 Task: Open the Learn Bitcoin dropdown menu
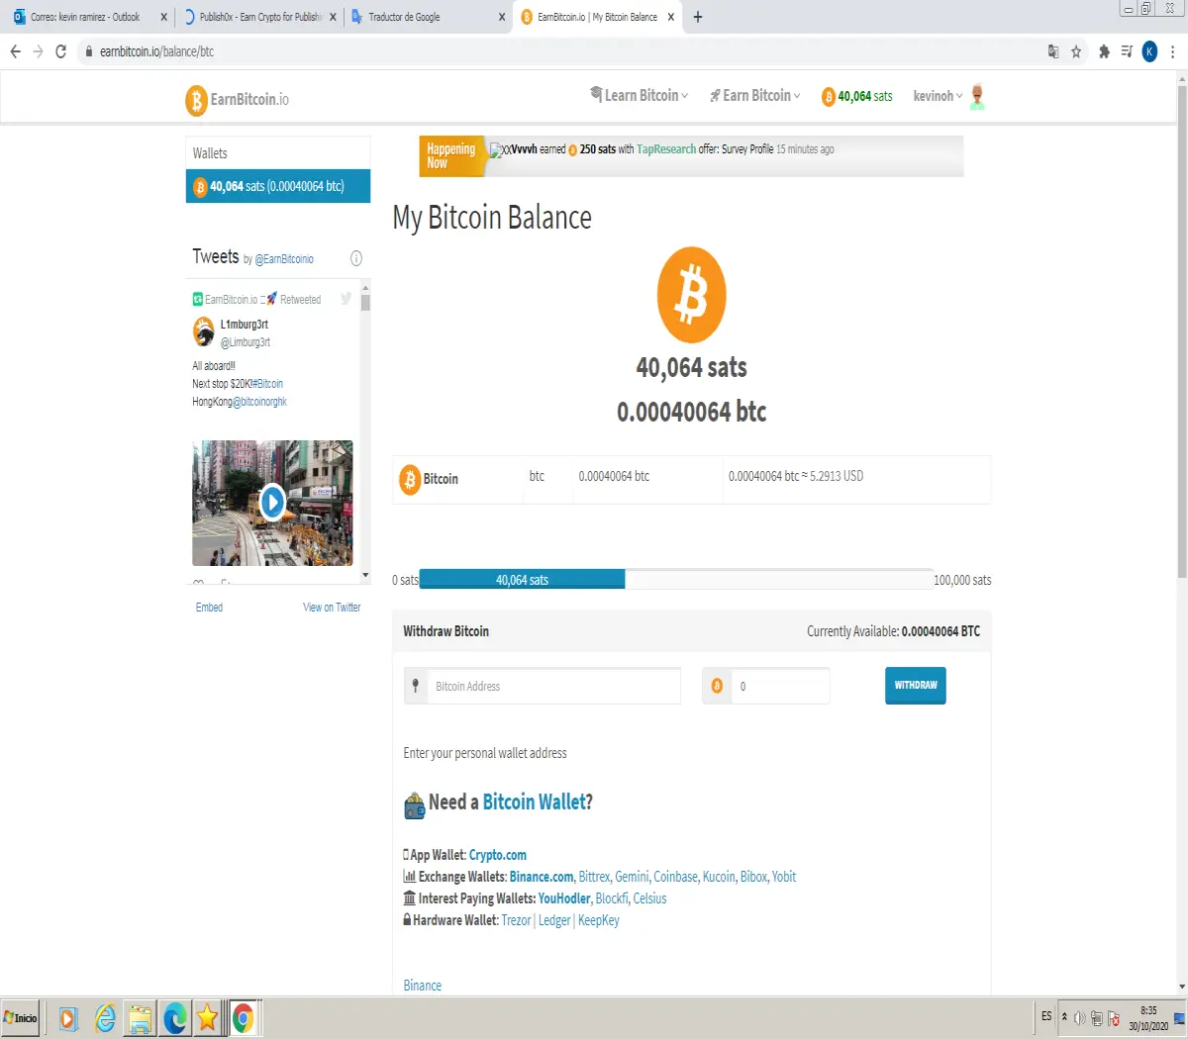coord(640,95)
